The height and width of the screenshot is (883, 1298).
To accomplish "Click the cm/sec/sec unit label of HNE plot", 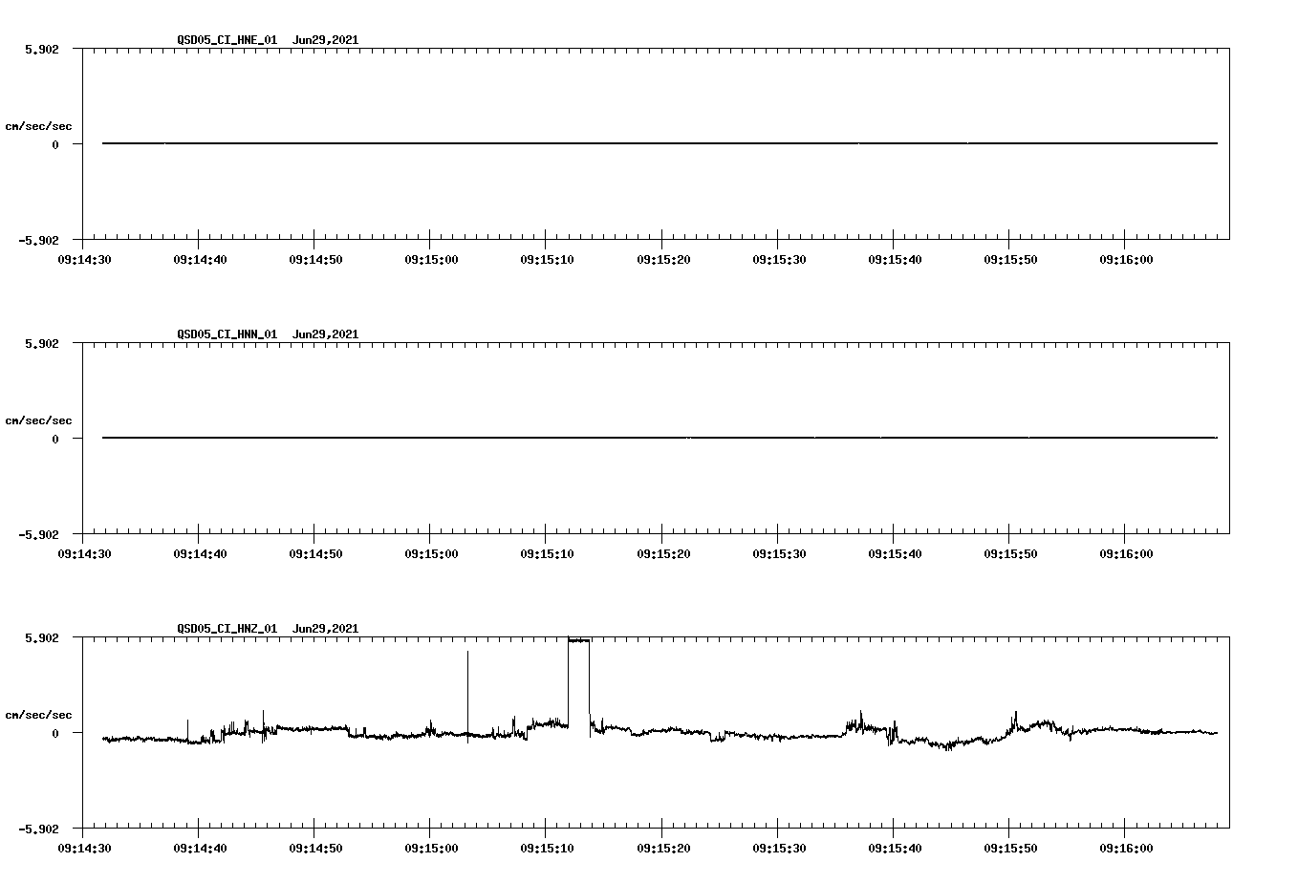I will pos(38,126).
